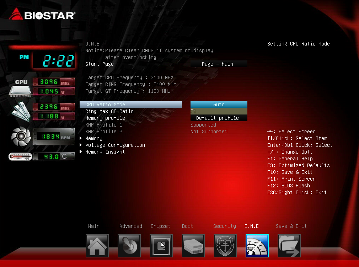Image resolution: width=359 pixels, height=267 pixels.
Task: Click the 'F1: General Help' hint
Action: coord(290,159)
